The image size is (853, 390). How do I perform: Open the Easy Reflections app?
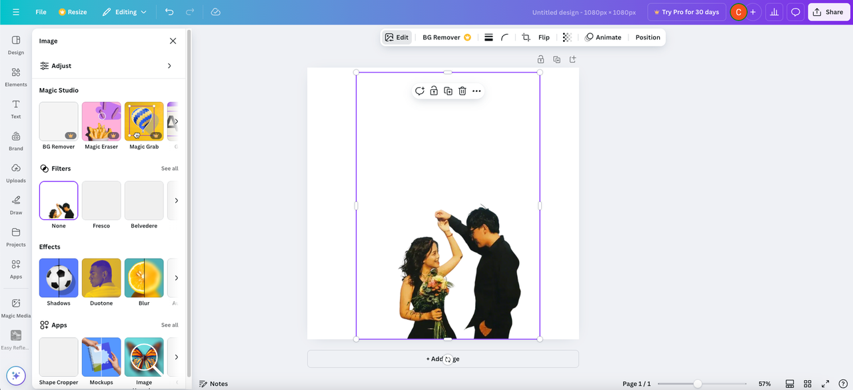16,339
